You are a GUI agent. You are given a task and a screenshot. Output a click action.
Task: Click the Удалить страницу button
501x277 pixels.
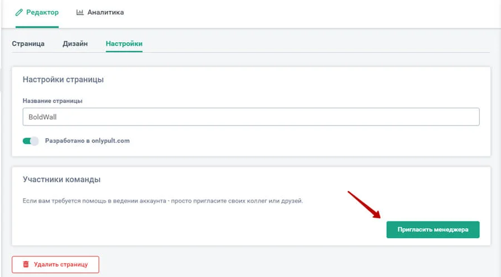[x=55, y=264]
